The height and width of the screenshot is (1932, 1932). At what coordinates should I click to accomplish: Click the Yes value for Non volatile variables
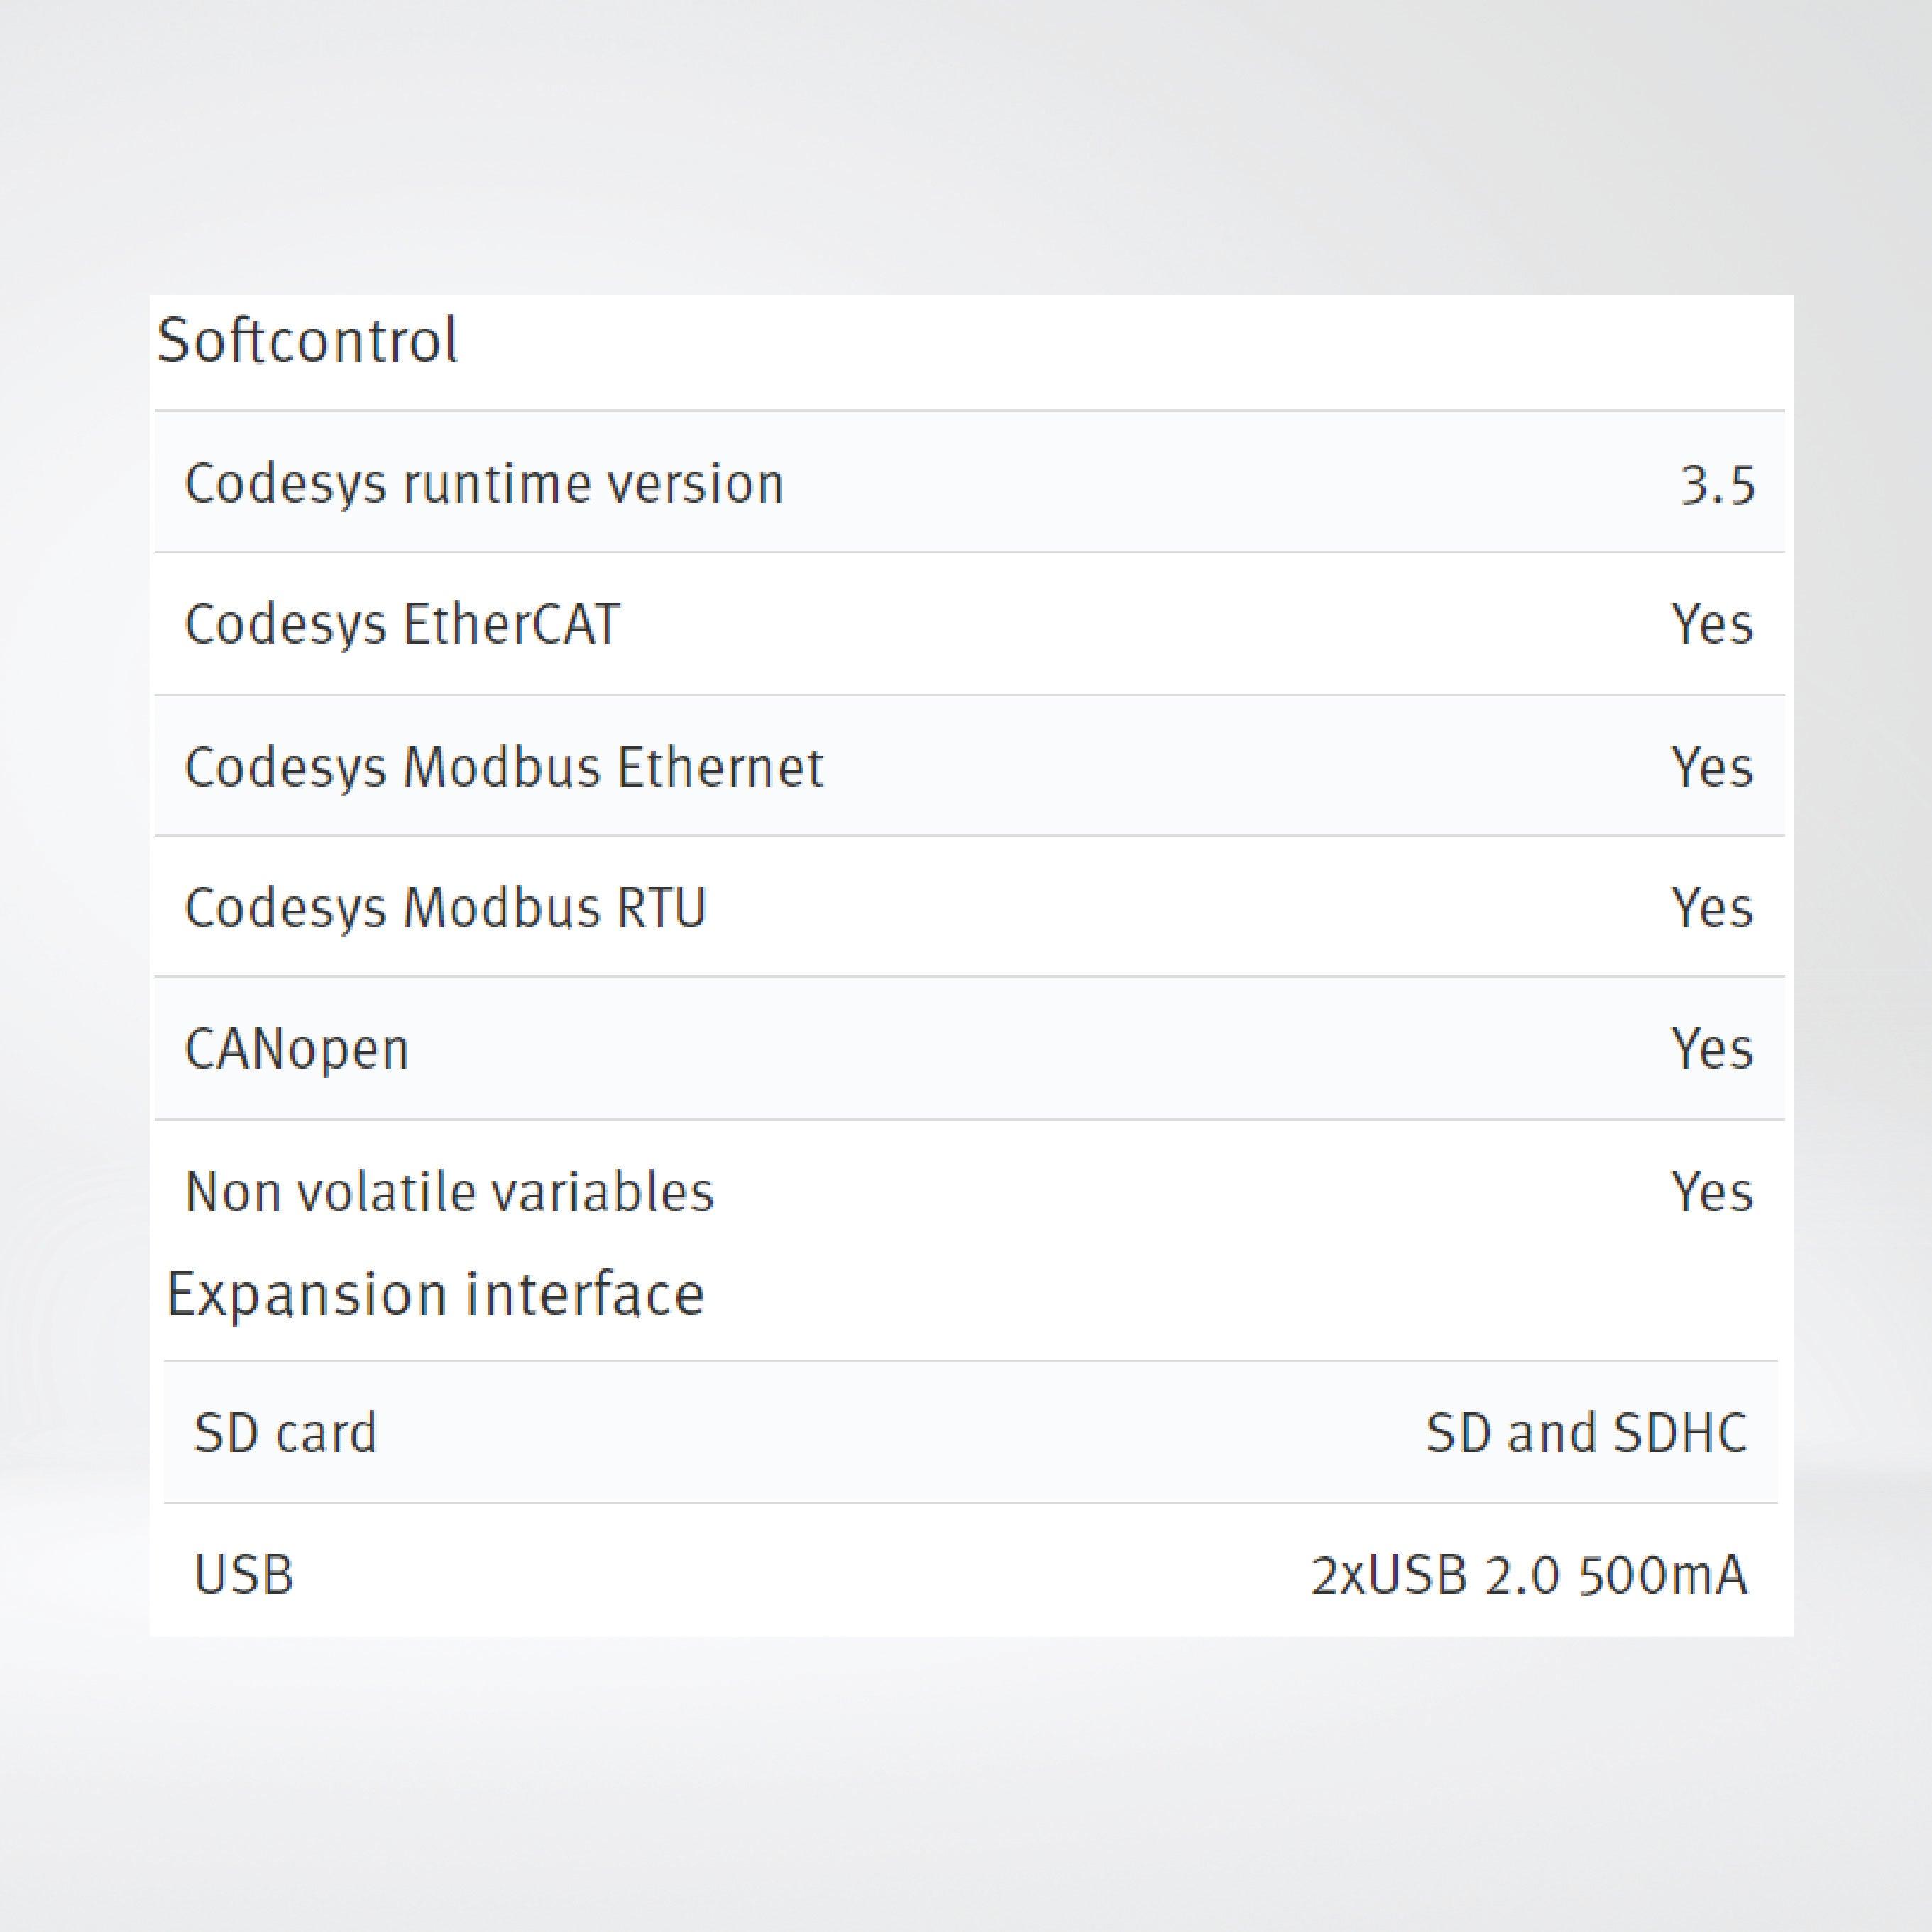tap(1712, 1192)
